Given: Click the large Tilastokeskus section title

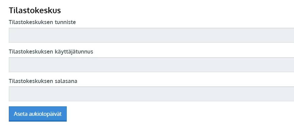Looking at the screenshot, I should pyautogui.click(x=35, y=10).
